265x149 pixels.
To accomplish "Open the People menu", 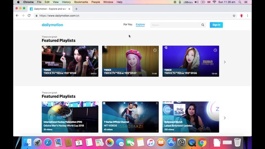I will 96,2.
